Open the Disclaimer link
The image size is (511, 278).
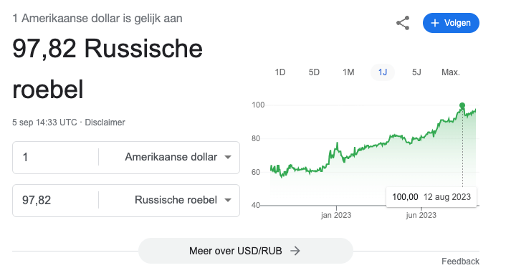(105, 123)
